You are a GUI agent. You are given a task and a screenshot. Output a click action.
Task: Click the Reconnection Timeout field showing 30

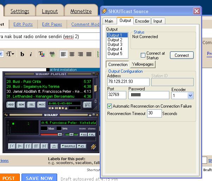pyautogui.click(x=154, y=113)
